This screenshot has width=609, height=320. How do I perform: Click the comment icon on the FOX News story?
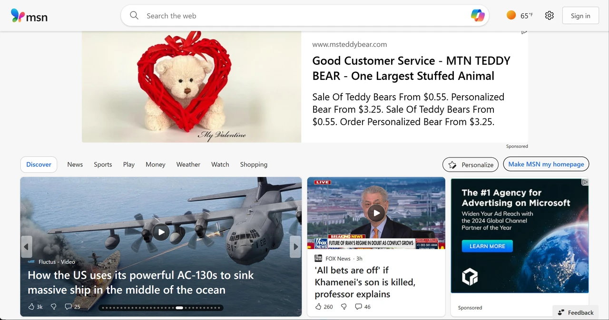358,306
